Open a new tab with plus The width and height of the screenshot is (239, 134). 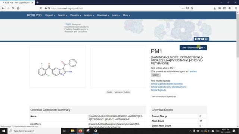point(37,3)
